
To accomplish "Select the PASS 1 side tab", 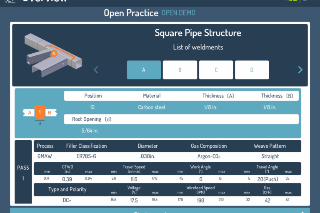I will click(x=23, y=173).
